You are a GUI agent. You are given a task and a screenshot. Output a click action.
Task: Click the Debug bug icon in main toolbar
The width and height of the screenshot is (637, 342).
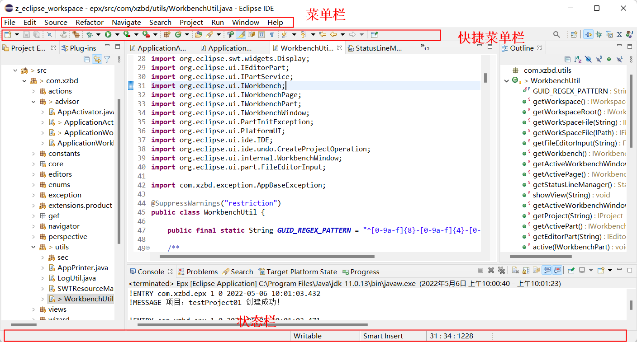point(89,34)
